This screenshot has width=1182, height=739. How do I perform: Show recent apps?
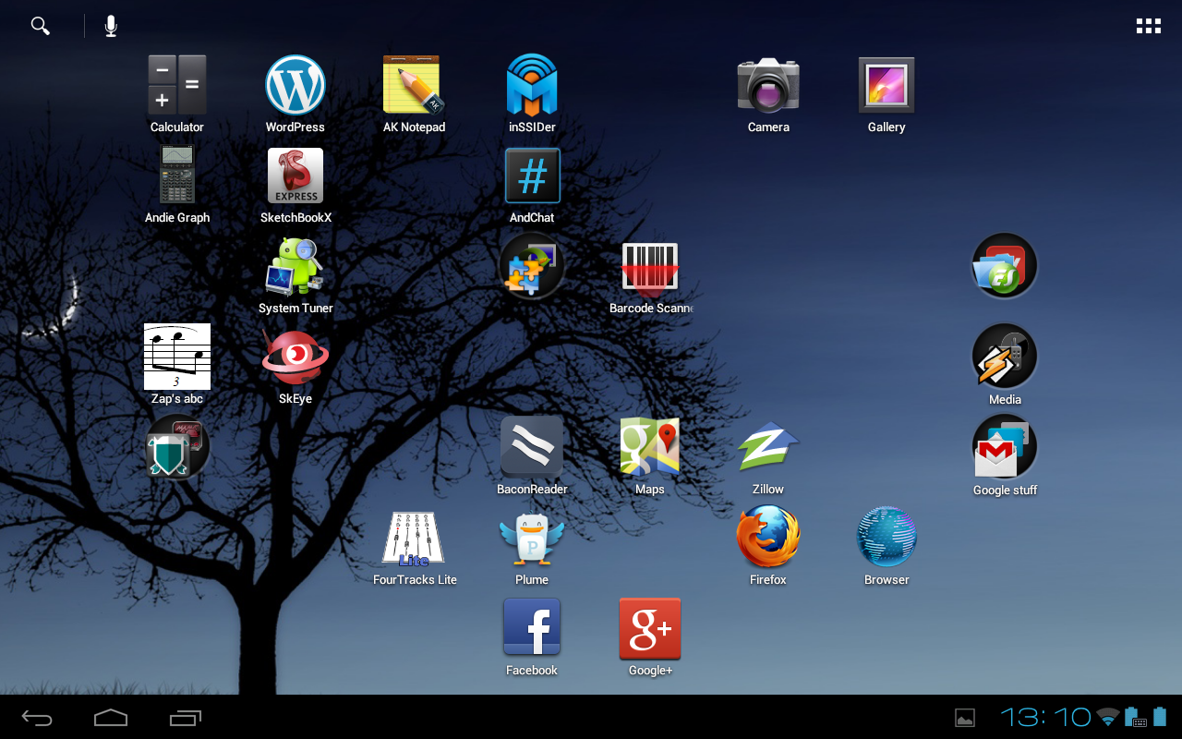tap(185, 718)
